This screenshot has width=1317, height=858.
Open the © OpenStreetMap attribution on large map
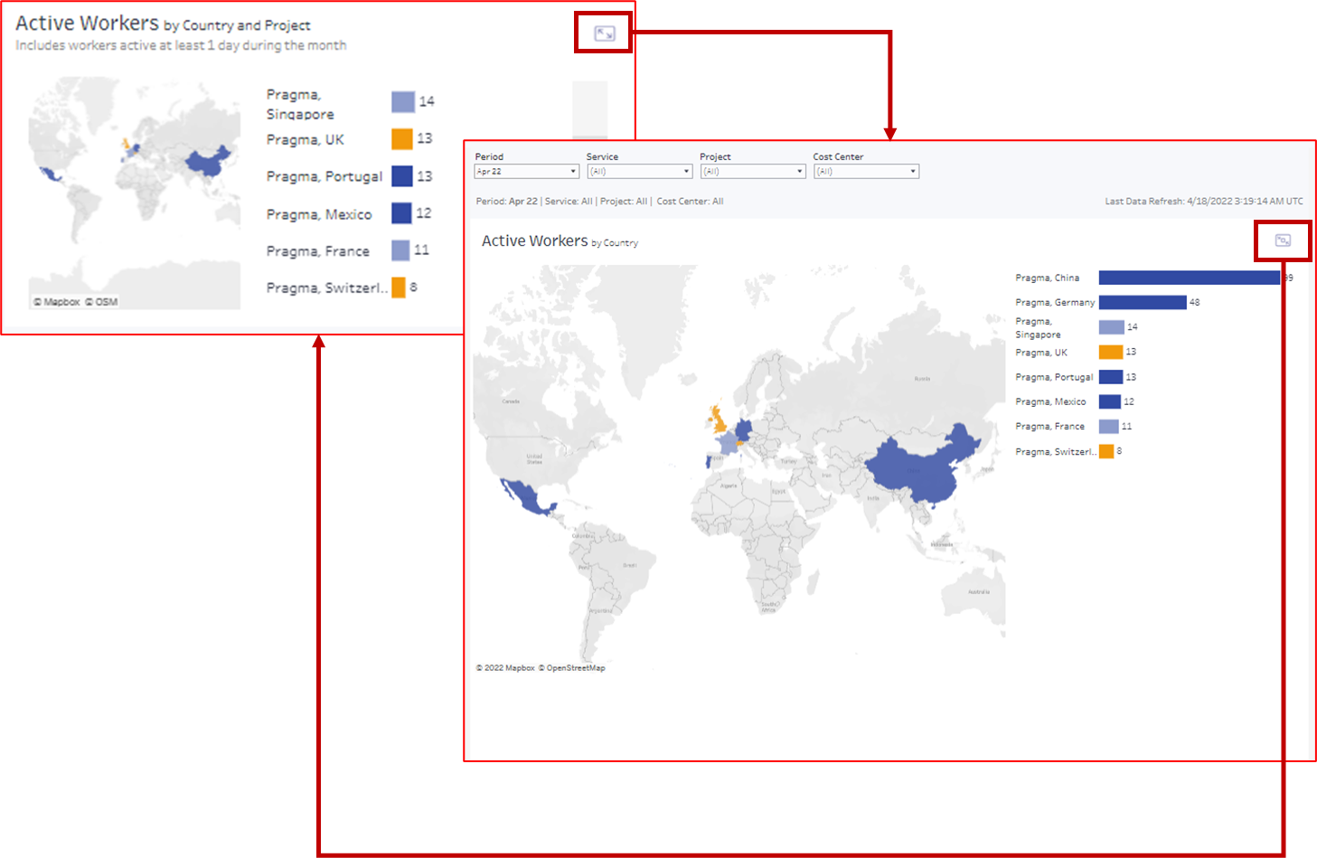pyautogui.click(x=573, y=666)
